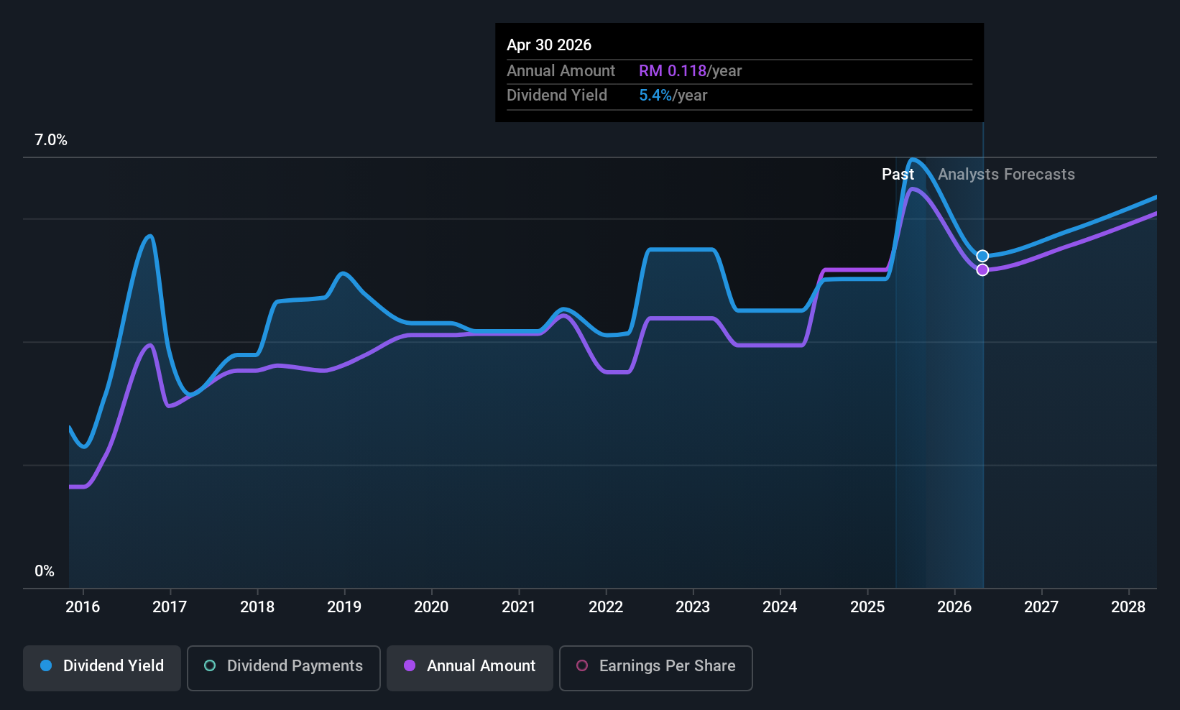Select the blue dividend yield data point
This screenshot has height=710, width=1180.
coord(982,256)
